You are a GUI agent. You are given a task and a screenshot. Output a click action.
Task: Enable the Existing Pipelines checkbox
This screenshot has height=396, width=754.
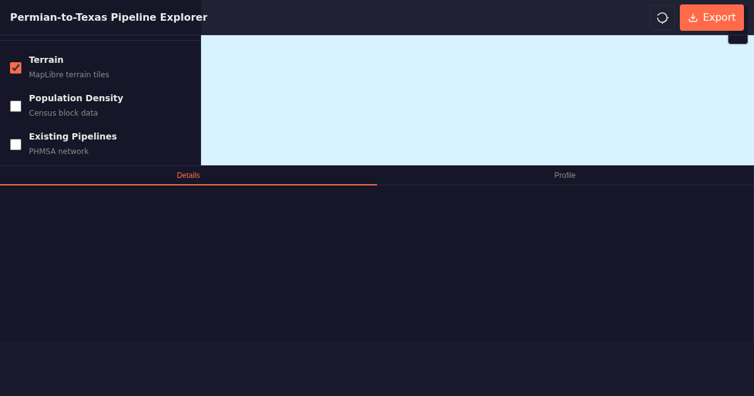(16, 145)
